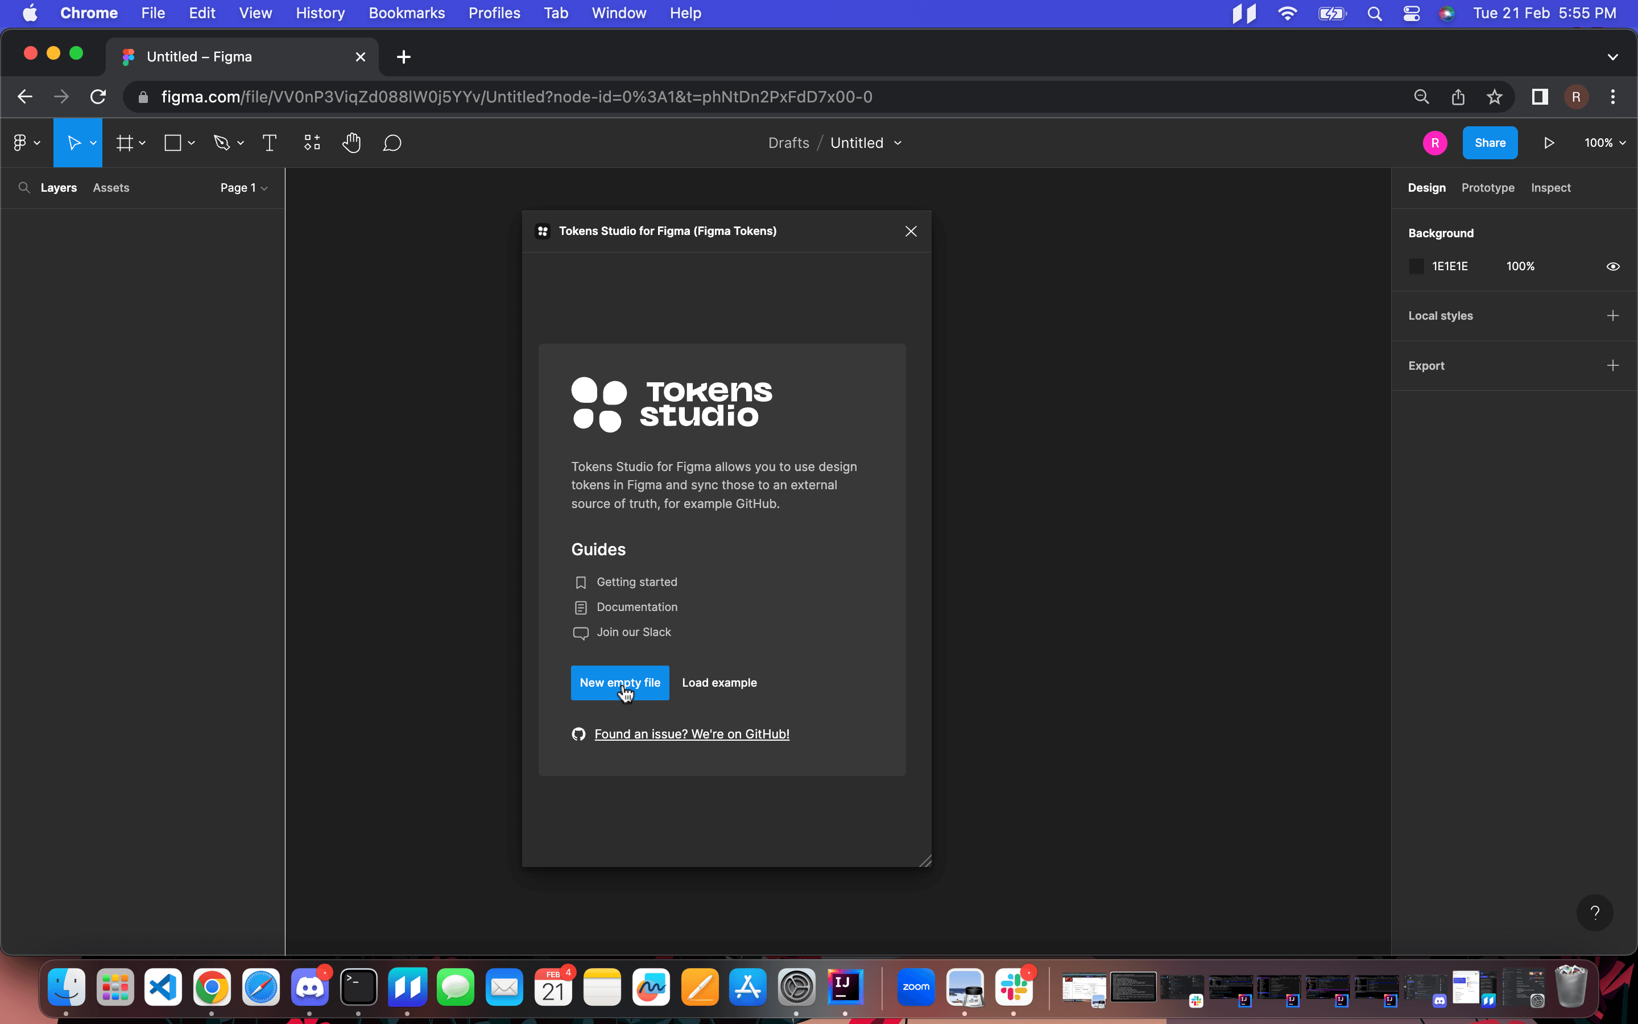Open the Bookmarks menu in menu bar
The width and height of the screenshot is (1638, 1024).
[x=407, y=13]
